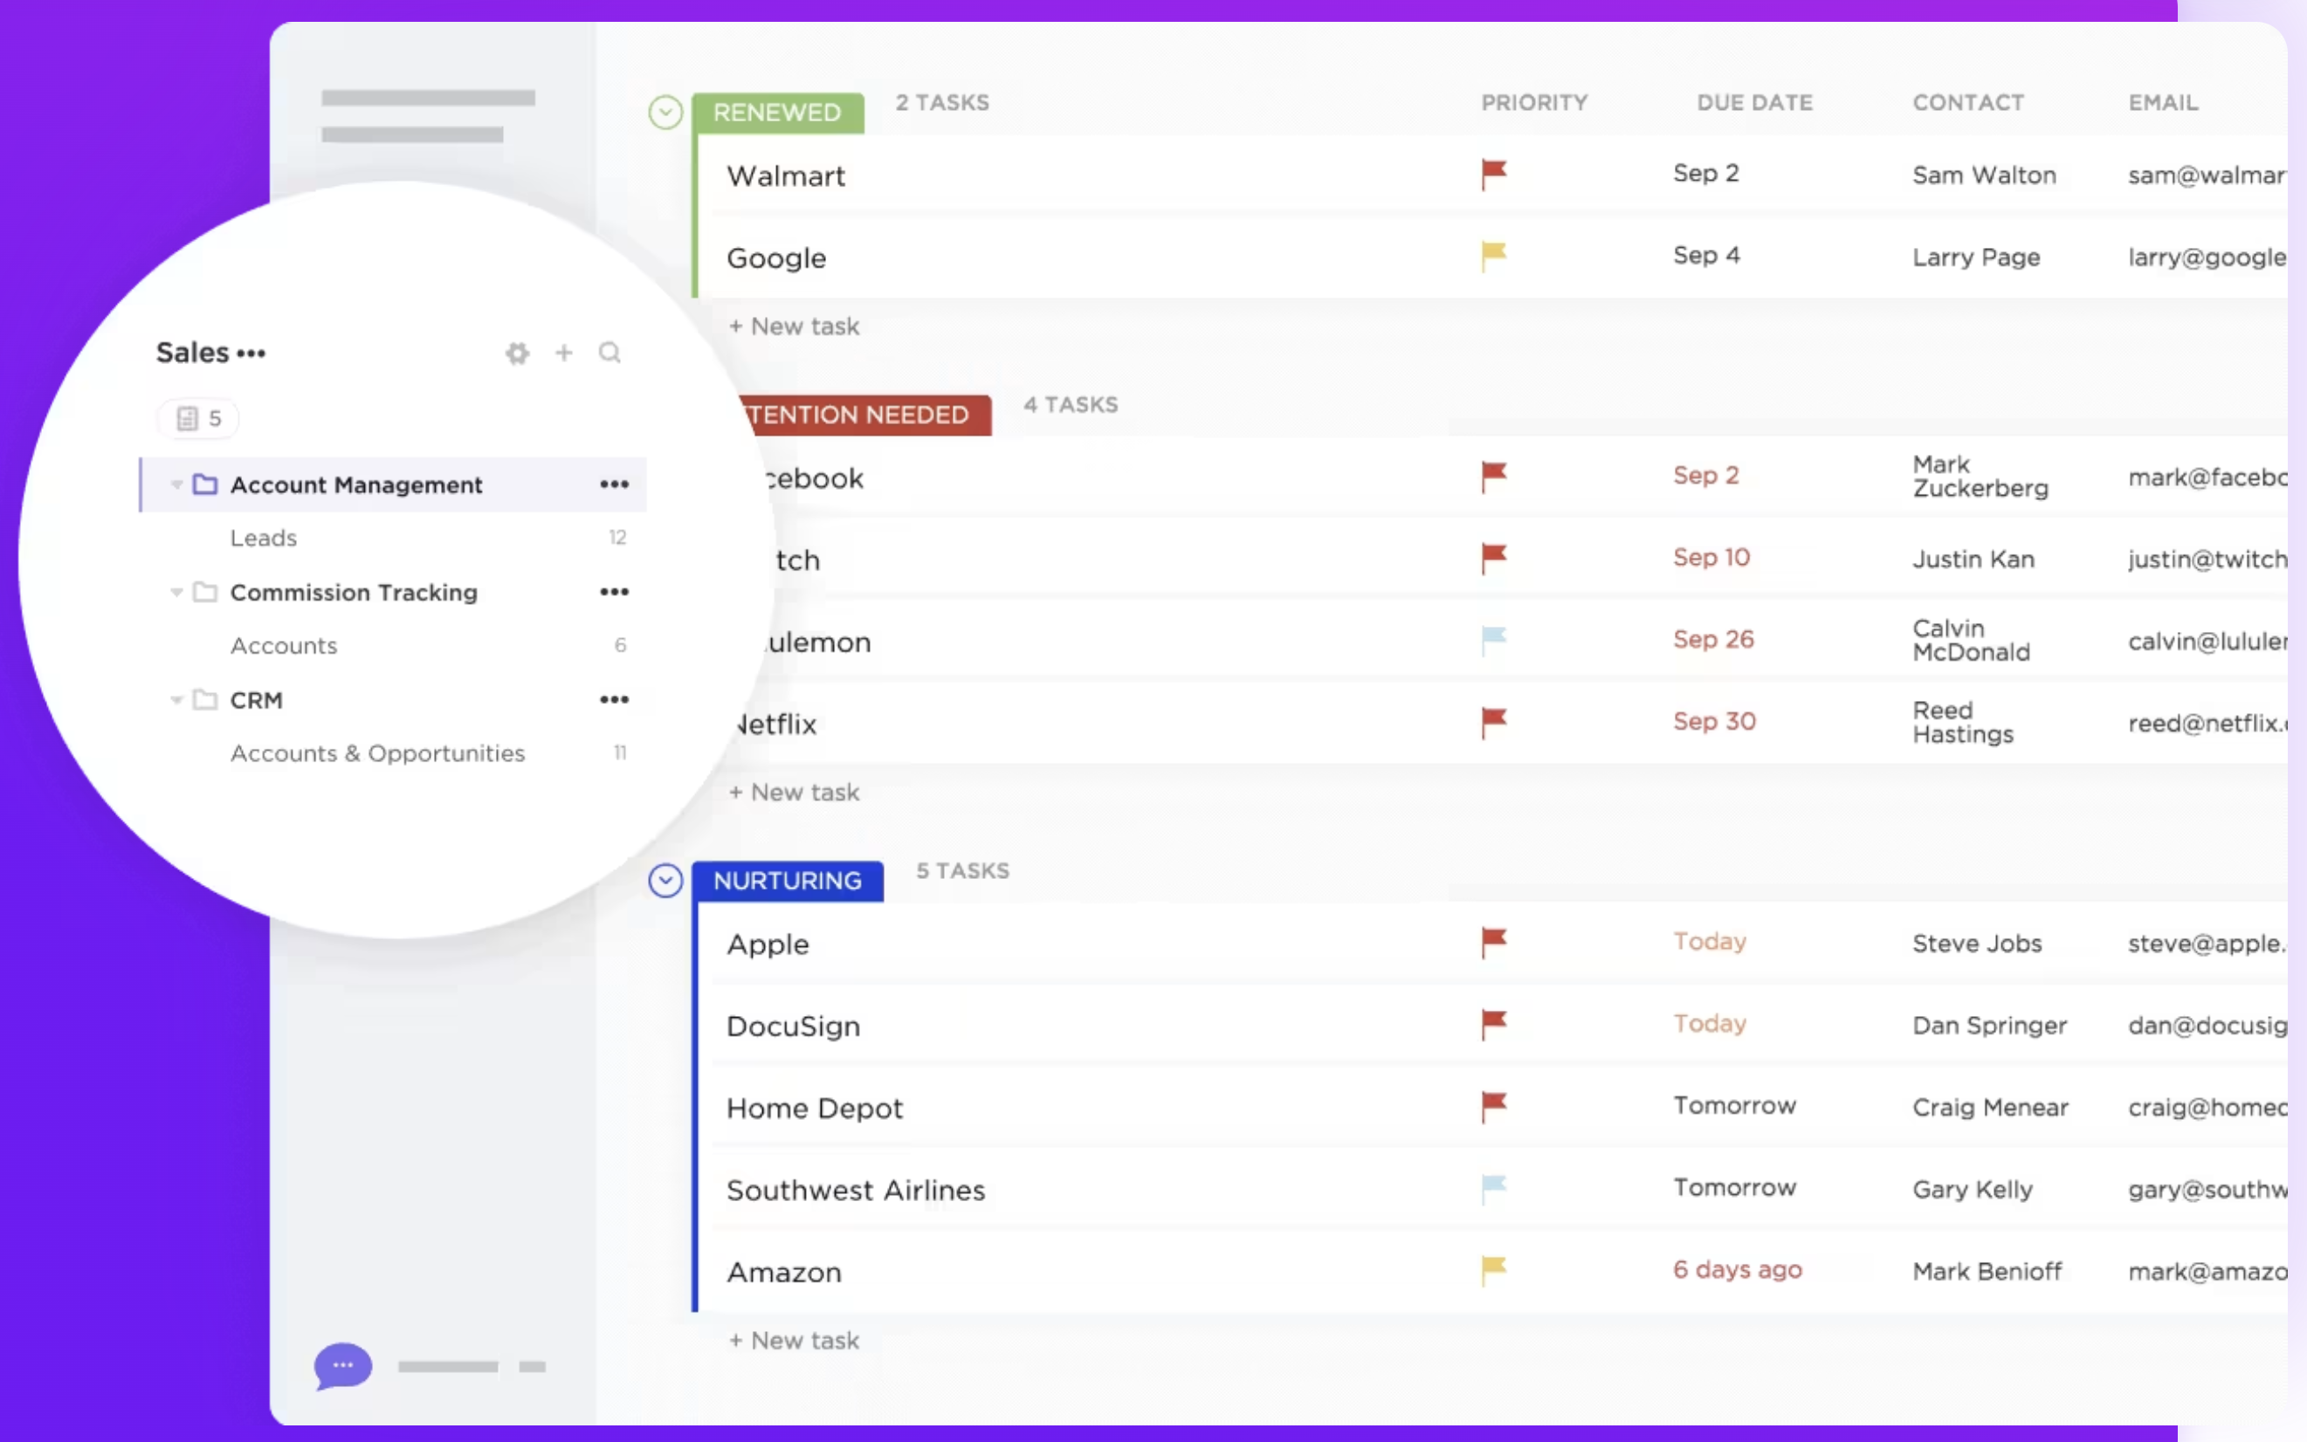Click the plus icon next to Sales
The image size is (2307, 1442).
(564, 352)
